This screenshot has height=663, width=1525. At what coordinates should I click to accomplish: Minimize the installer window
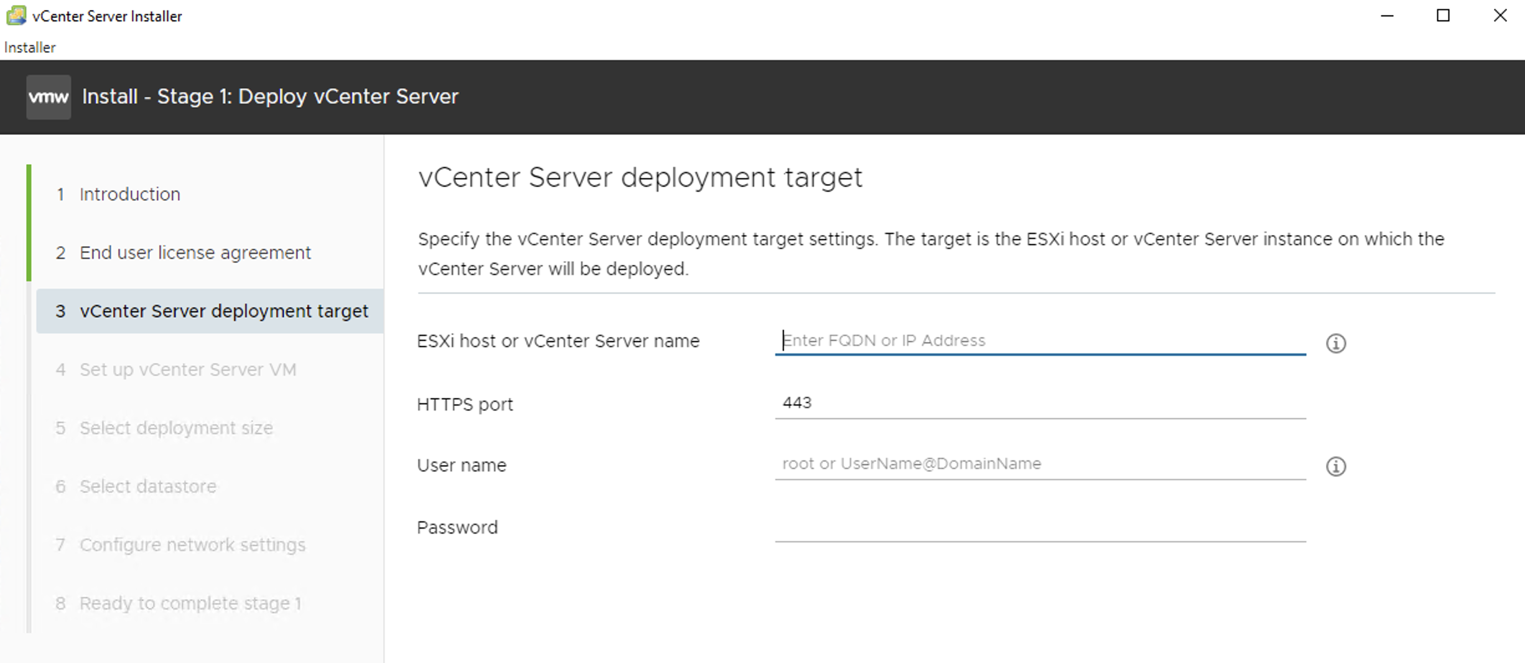click(x=1387, y=16)
